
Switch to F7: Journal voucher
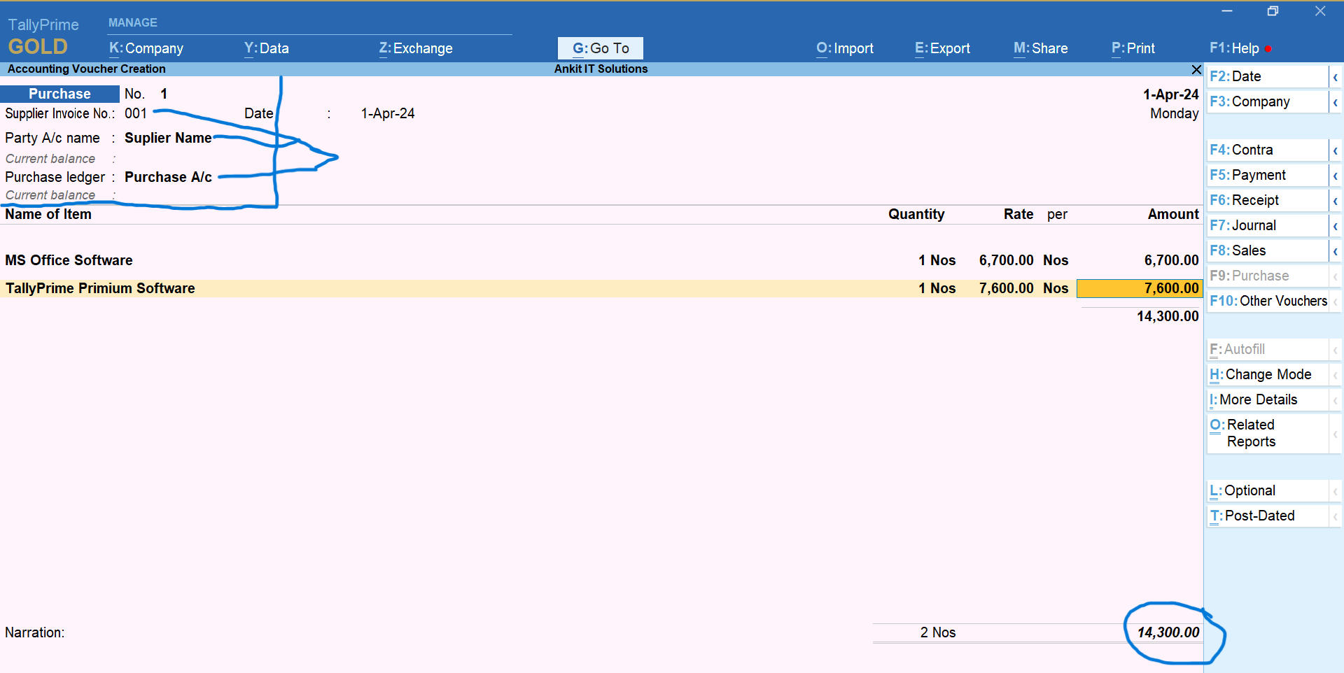(x=1267, y=225)
